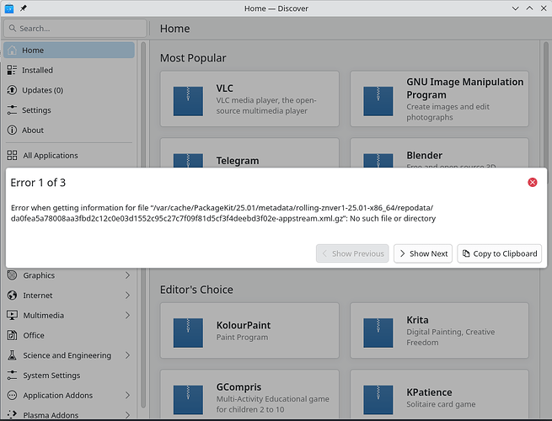Expand the Internet category chevron

(x=127, y=295)
